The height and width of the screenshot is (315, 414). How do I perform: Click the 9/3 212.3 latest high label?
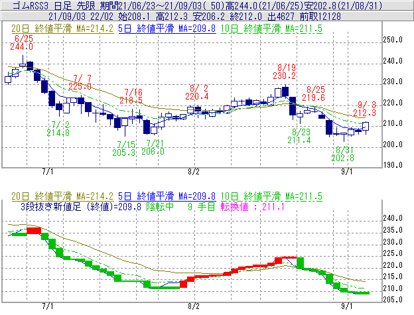click(365, 109)
